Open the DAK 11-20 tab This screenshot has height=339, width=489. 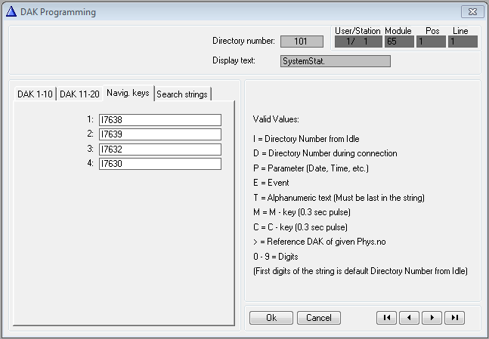coord(79,94)
